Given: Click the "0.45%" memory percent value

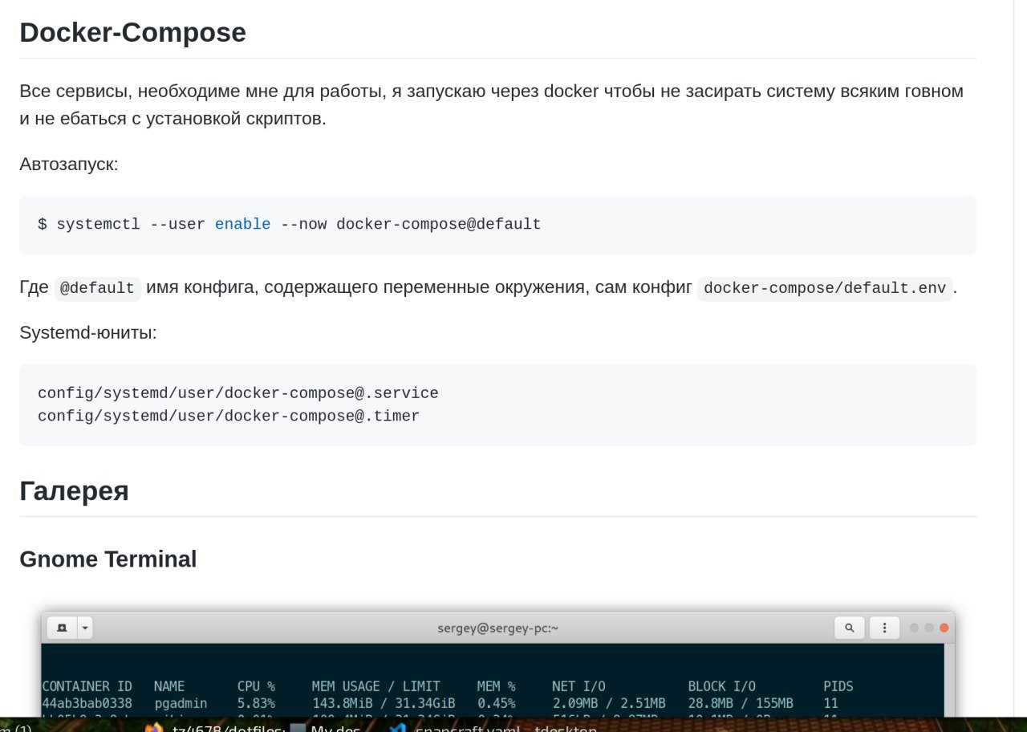Looking at the screenshot, I should [496, 703].
